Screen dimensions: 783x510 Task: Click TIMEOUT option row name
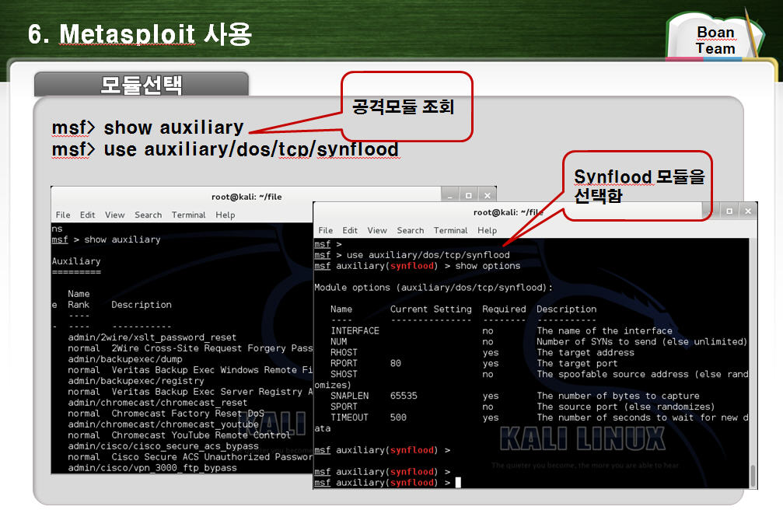pyautogui.click(x=350, y=417)
